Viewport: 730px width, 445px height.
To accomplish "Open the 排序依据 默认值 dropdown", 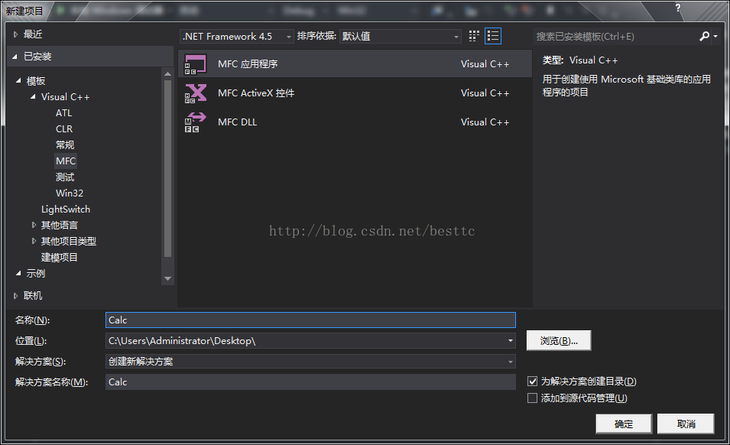I will (401, 36).
